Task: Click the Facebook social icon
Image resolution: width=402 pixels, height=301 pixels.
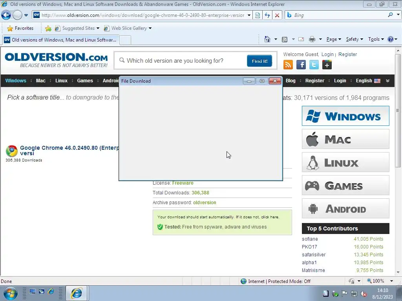Action: (x=301, y=65)
